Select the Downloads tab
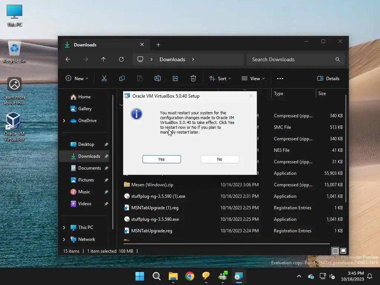Screen dimensions: 380x285 click(105, 45)
